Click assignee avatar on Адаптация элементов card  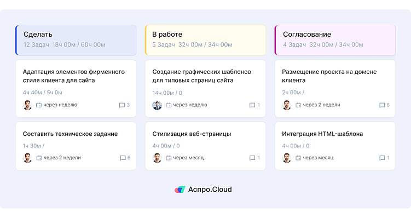click(x=27, y=105)
